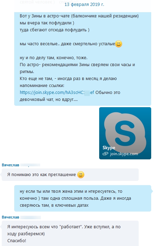Open the join.skype.com/hA3scHC invitation hyperlink
Viewport: 155px width, 246px height.
(57, 93)
